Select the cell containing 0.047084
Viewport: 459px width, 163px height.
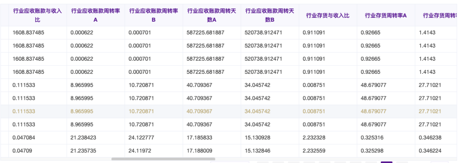(38, 138)
